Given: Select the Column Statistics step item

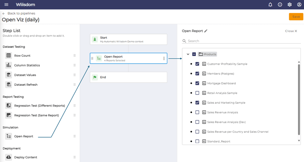Looking at the screenshot, I should pos(27,65).
